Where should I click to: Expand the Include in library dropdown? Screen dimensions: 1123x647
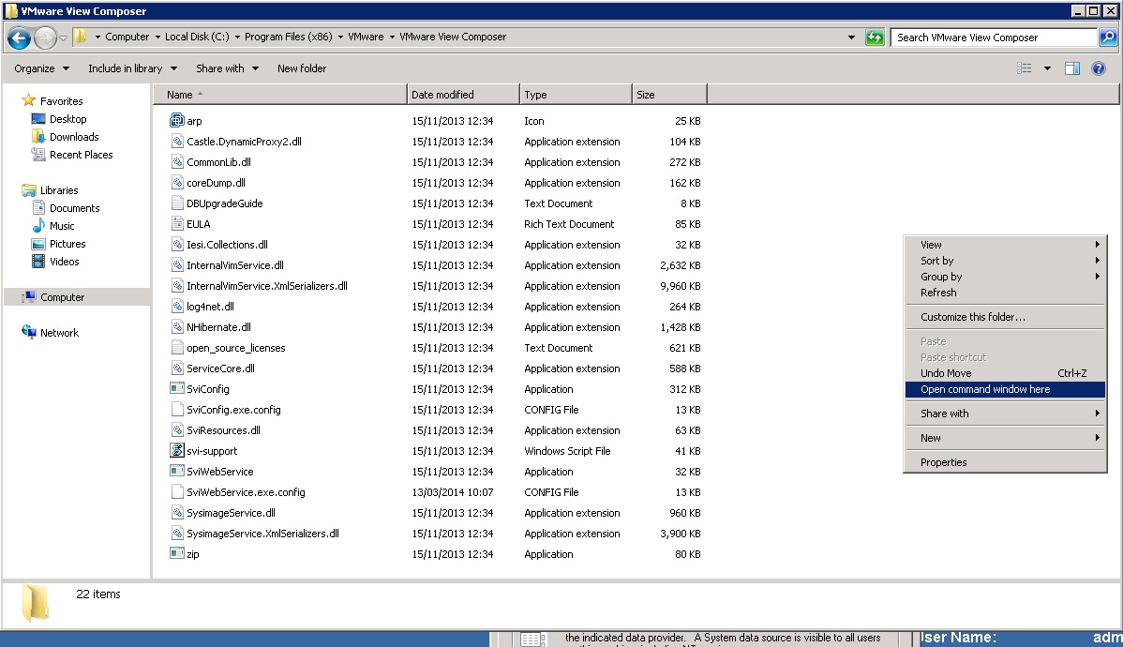(x=132, y=68)
